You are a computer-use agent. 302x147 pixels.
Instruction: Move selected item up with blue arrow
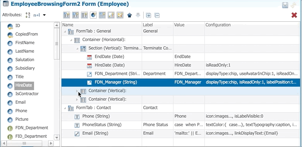[x=129, y=15]
